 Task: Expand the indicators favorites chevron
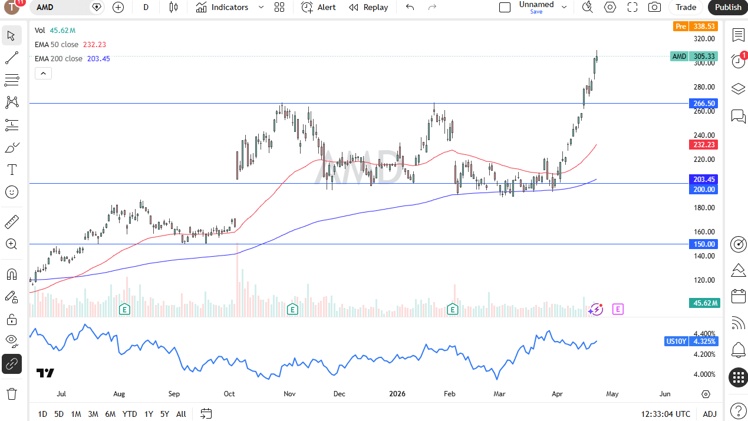[x=261, y=7]
